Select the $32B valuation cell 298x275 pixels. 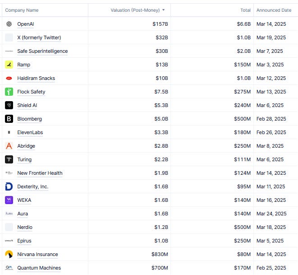[129, 37]
